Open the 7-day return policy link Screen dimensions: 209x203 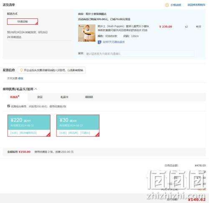click(x=114, y=42)
